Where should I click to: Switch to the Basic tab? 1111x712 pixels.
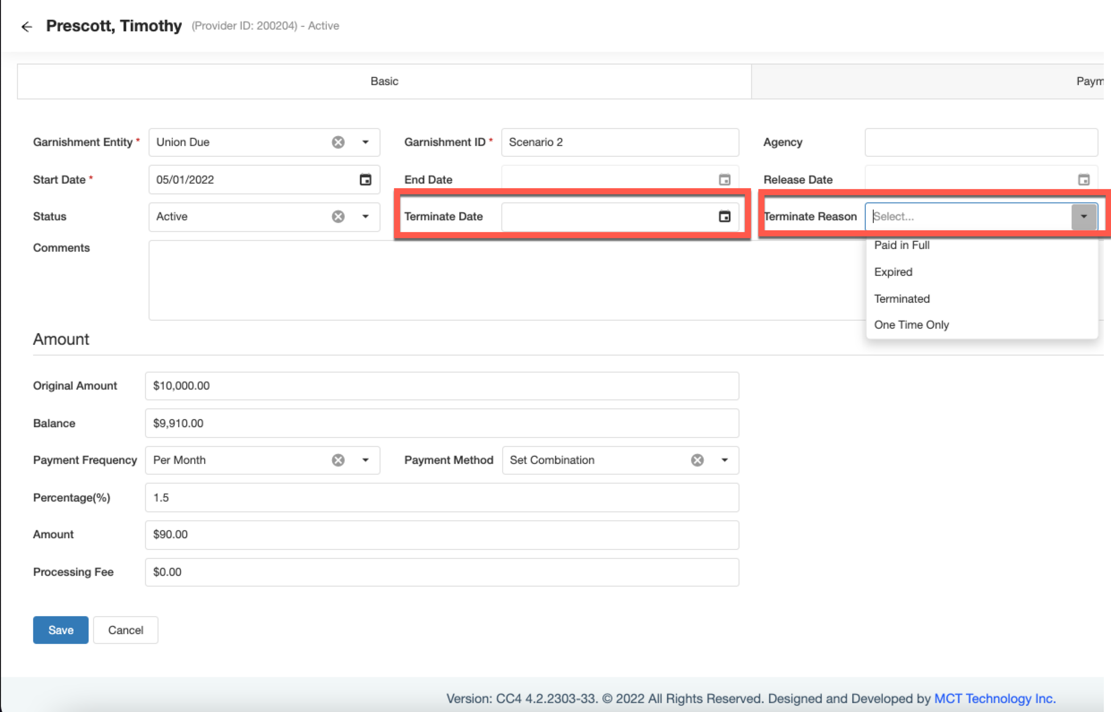click(384, 81)
